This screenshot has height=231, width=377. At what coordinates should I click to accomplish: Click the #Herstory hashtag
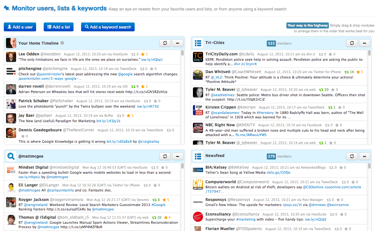pos(265,113)
